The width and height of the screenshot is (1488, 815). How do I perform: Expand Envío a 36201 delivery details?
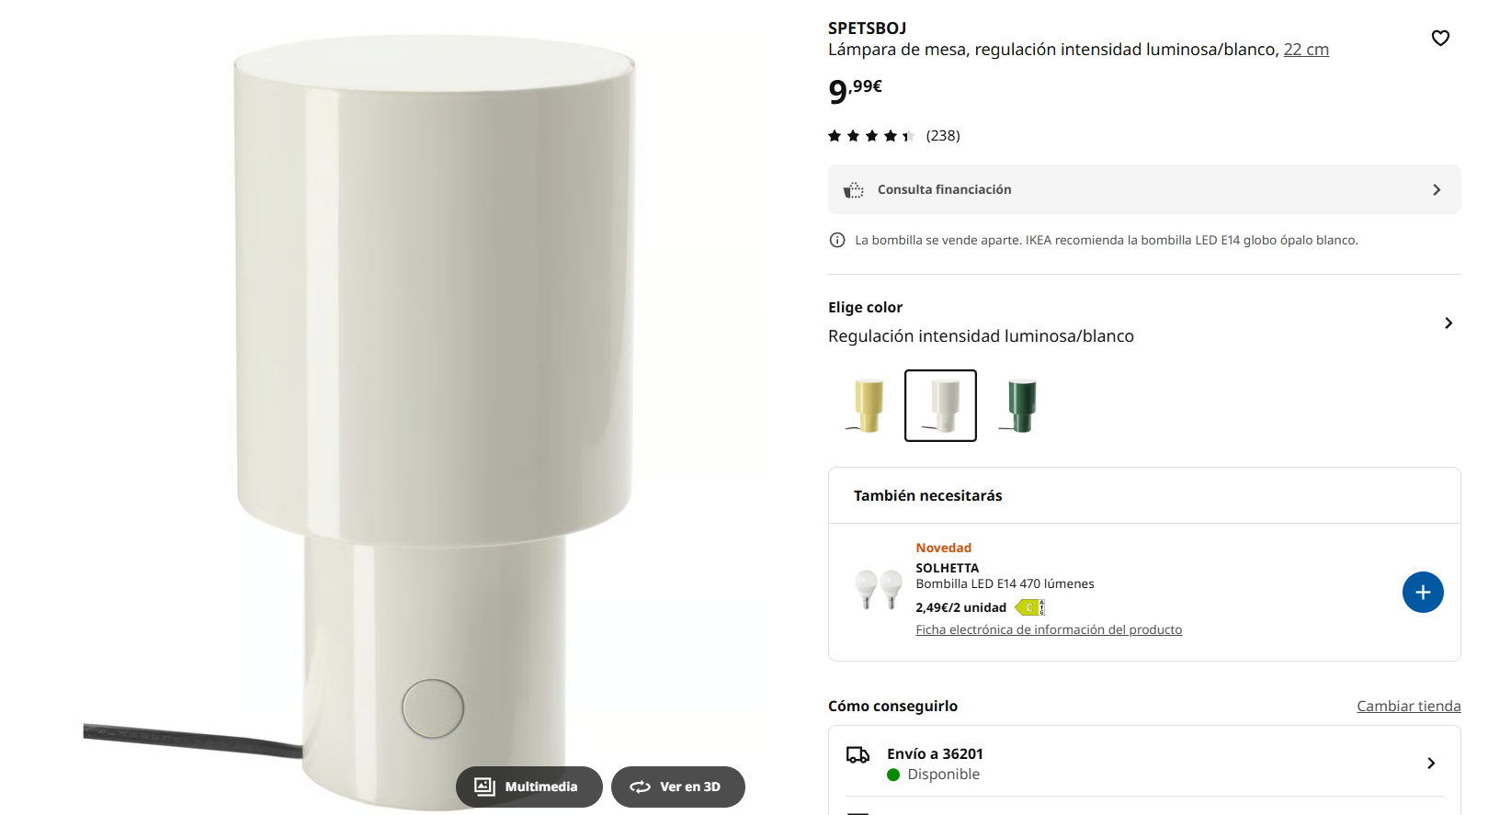tap(1144, 763)
